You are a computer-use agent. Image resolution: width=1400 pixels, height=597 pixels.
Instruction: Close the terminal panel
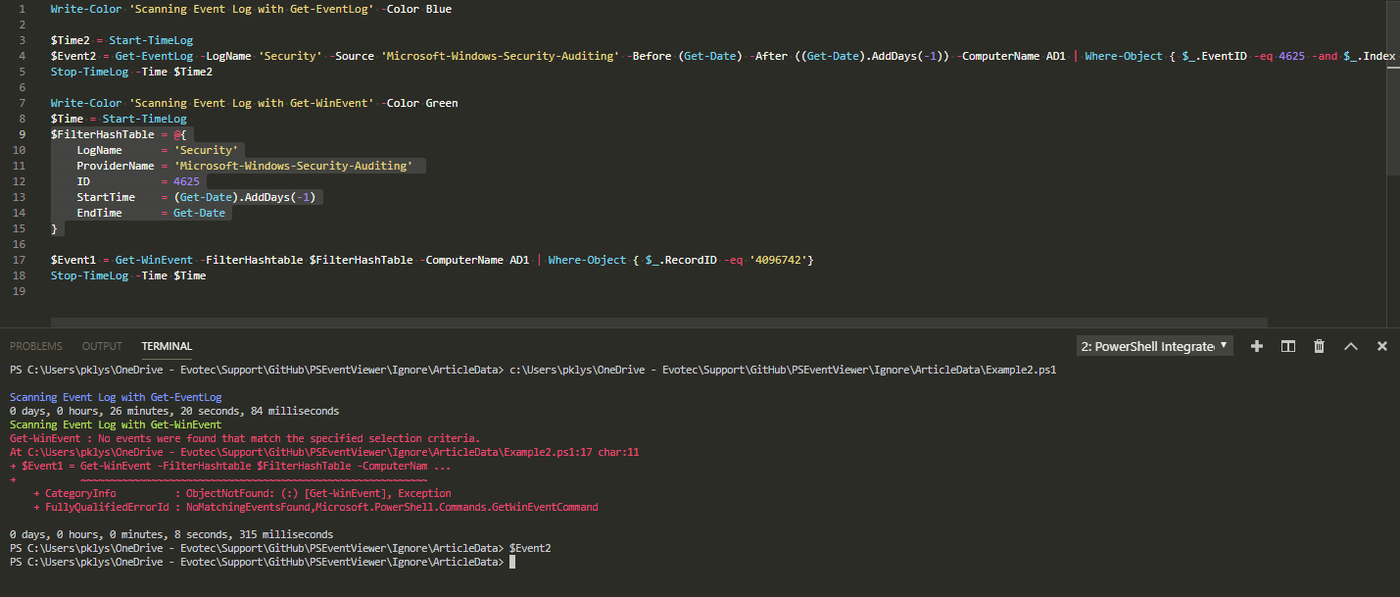[1382, 346]
